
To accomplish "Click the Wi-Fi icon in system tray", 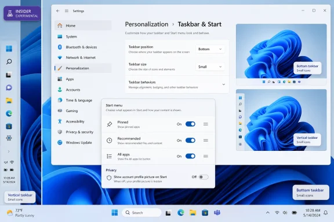I will pos(277,213).
